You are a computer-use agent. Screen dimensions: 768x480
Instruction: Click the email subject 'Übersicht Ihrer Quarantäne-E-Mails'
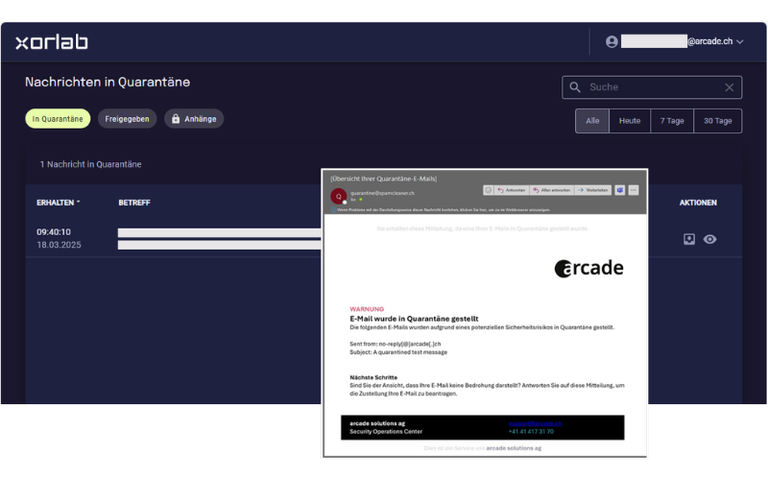click(x=383, y=179)
